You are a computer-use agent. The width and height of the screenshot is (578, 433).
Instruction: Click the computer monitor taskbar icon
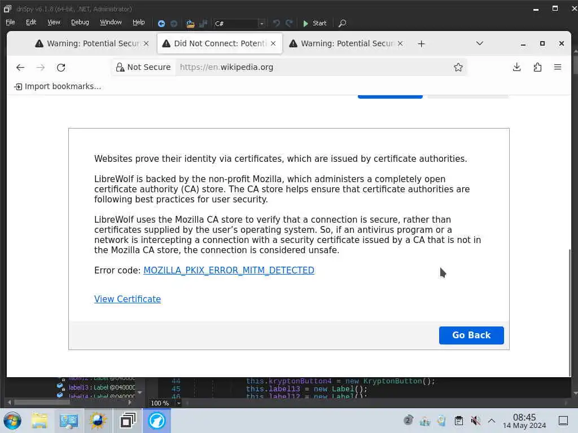pos(68,421)
